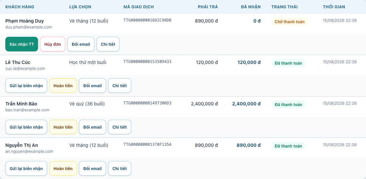Click Gửi lại biên nhận for Trần Minh Bảo

26,127
